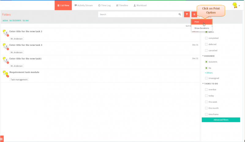Check the overdue filter
The height and width of the screenshot is (142, 245).
(x=206, y=89)
